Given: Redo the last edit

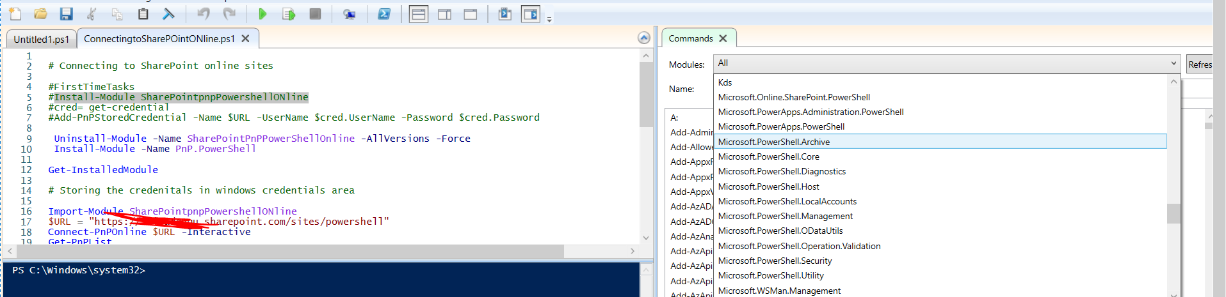Looking at the screenshot, I should click(x=229, y=13).
